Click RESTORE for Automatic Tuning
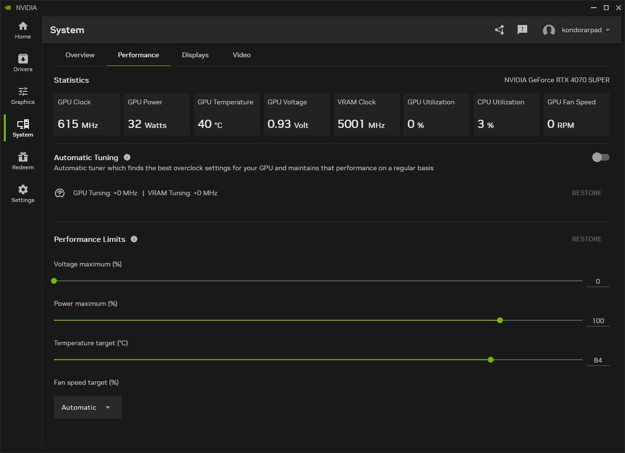The width and height of the screenshot is (625, 453). [x=586, y=193]
